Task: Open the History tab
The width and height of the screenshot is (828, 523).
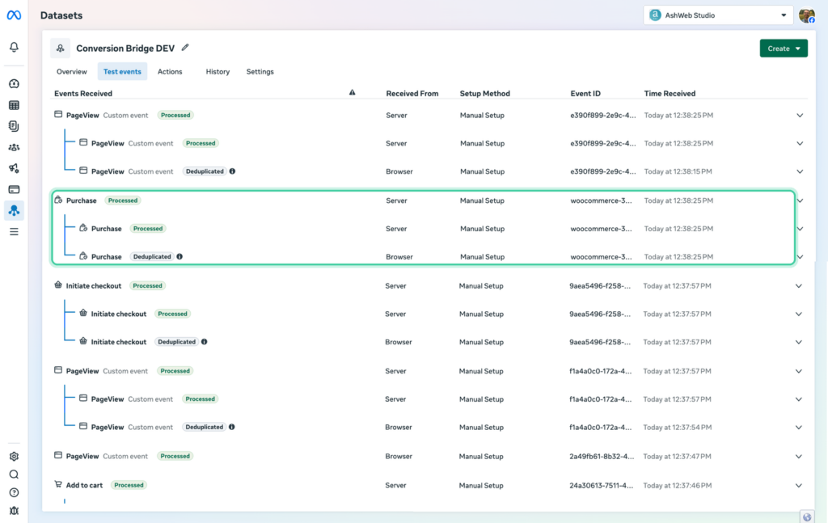Action: pyautogui.click(x=218, y=71)
